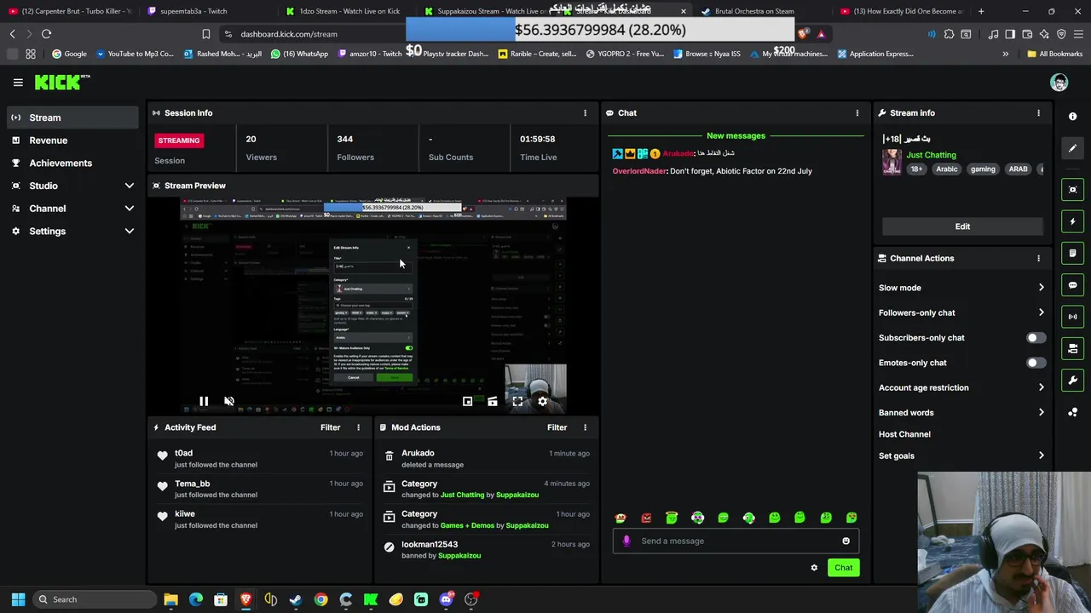Toggle the mod actions document widget
This screenshot has height=613, width=1091.
click(1072, 253)
